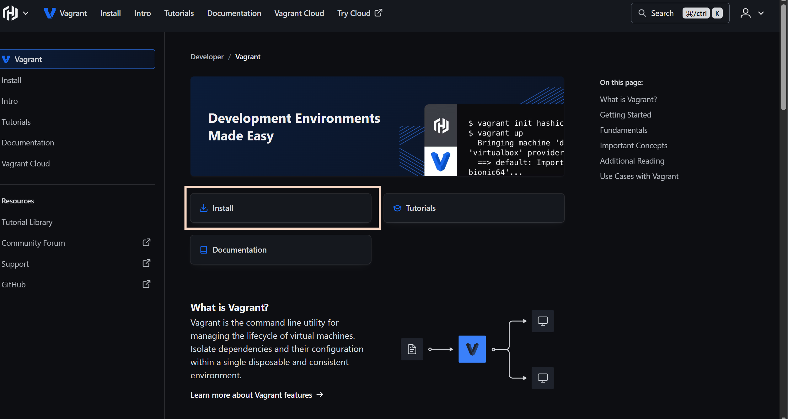The width and height of the screenshot is (788, 419).
Task: Click the Vagrant logo tile in the hero banner
Action: (x=441, y=161)
